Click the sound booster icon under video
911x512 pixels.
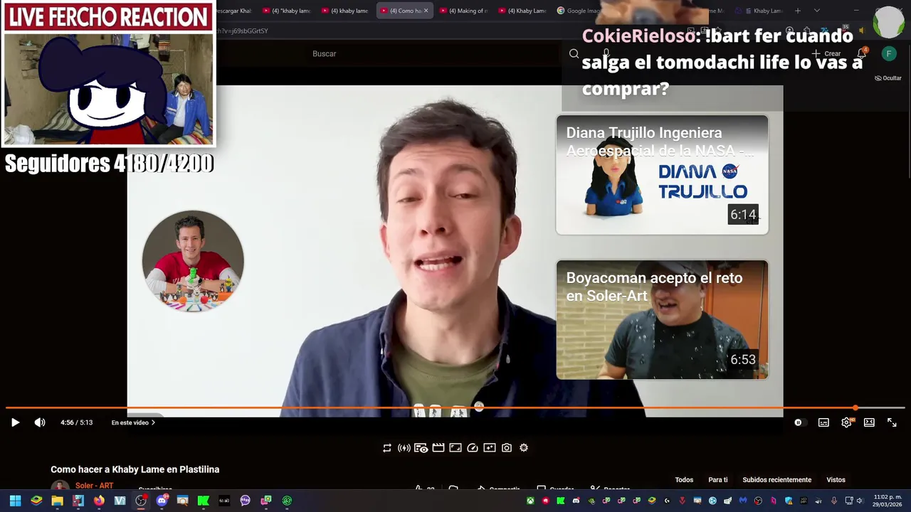404,448
